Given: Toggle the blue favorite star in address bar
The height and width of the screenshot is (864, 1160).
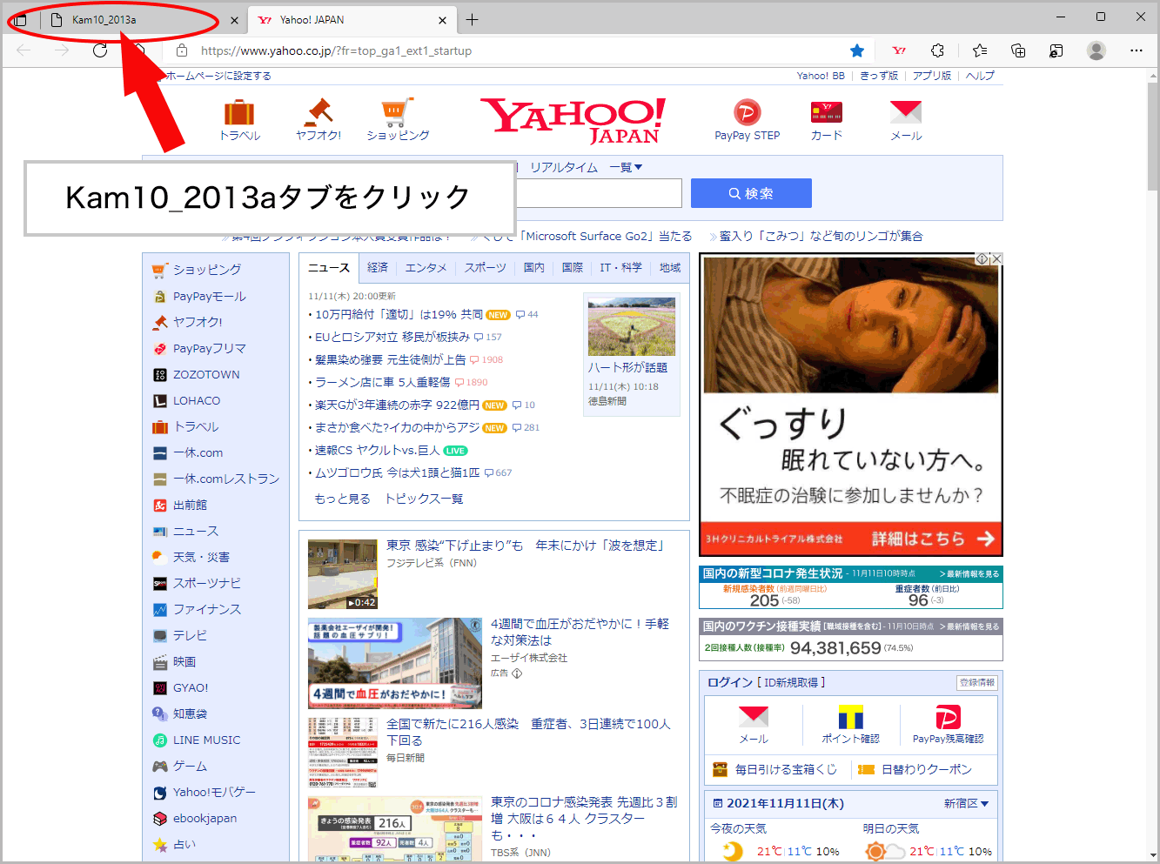Looking at the screenshot, I should [857, 50].
